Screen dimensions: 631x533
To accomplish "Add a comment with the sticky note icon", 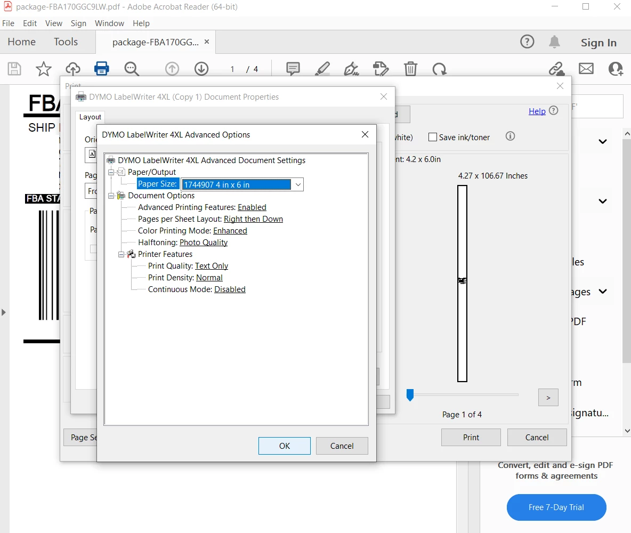I will point(293,69).
